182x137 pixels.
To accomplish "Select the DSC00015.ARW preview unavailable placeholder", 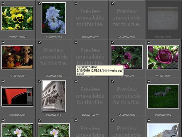I will [90, 96].
